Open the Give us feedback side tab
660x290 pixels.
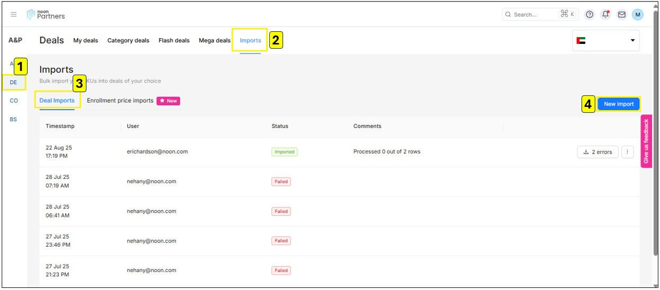coord(646,141)
